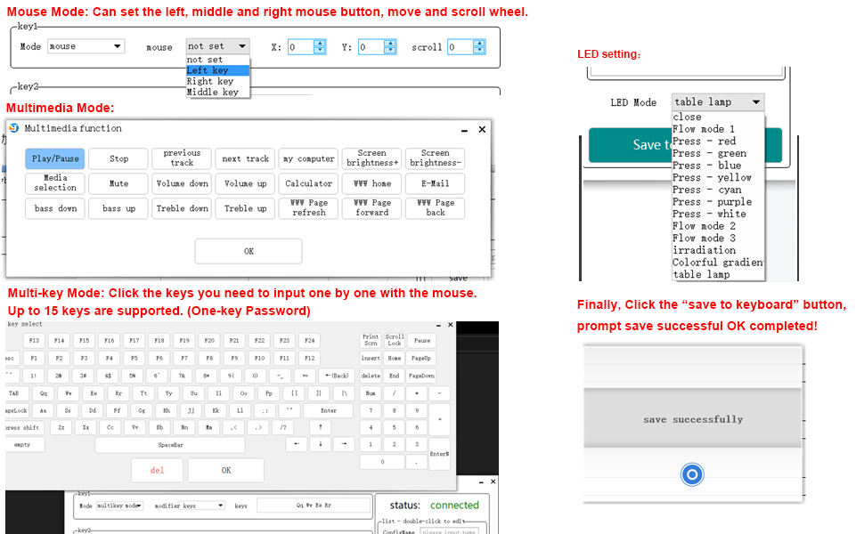The image size is (864, 534).
Task: Choose the Calculator multimedia function
Action: tap(308, 183)
